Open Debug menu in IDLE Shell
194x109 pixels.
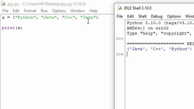click(157, 16)
